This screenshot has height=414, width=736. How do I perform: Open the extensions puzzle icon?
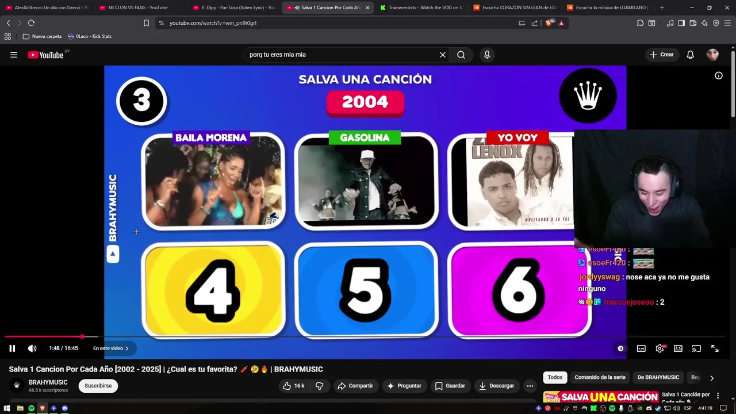(640, 23)
